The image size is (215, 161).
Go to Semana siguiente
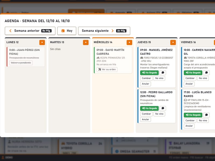pyautogui.click(x=104, y=31)
